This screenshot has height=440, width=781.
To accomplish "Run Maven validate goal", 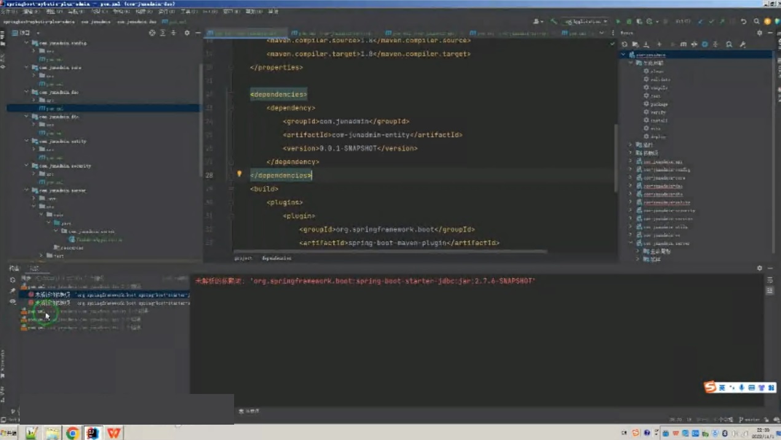I will point(659,79).
